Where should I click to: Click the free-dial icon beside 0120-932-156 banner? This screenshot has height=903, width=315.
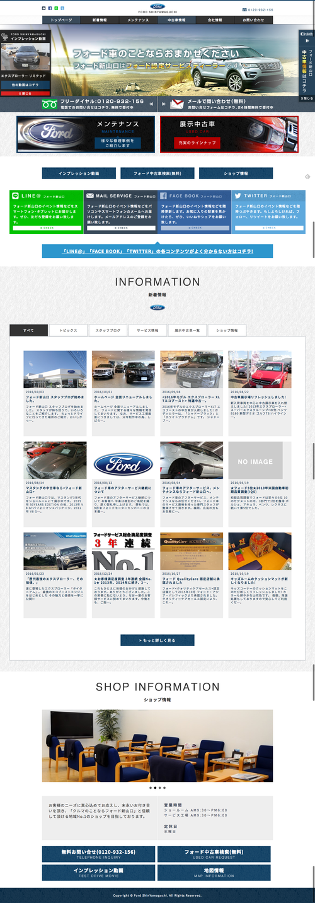pos(50,104)
